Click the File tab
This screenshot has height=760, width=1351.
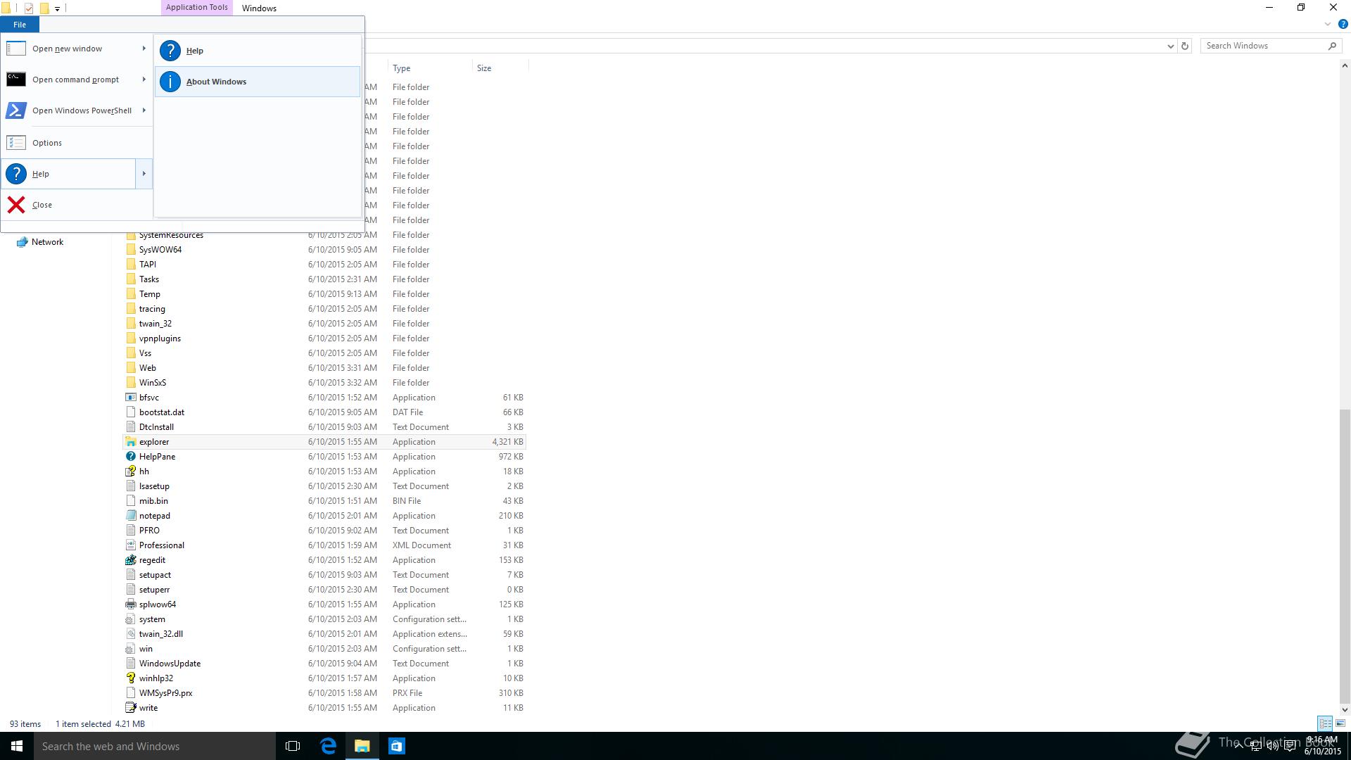pyautogui.click(x=20, y=25)
